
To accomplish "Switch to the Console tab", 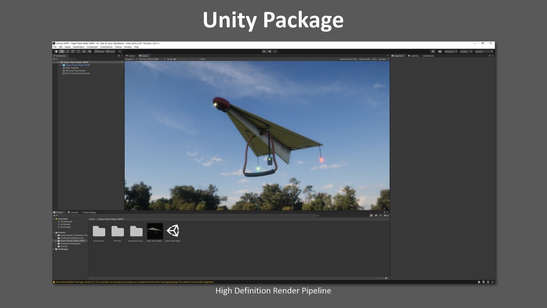I will (73, 212).
